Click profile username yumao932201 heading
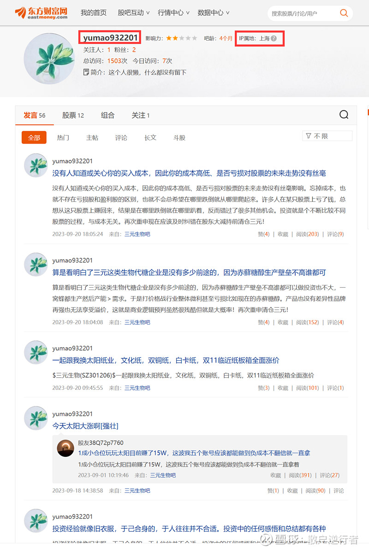Image resolution: width=369 pixels, height=551 pixels. 110,37
